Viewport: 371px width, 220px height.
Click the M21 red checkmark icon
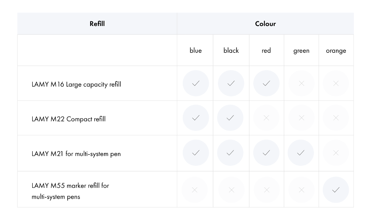pyautogui.click(x=266, y=153)
